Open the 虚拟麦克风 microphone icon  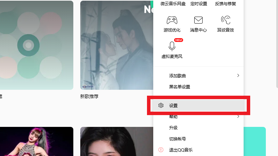tap(172, 46)
